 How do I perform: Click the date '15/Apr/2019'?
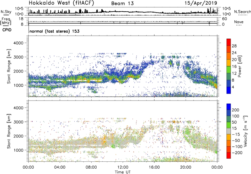(x=201, y=3)
